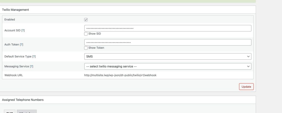This screenshot has height=113, width=282.
Task: Expand the select twilio messaging service dropdown
Action: [x=167, y=66]
